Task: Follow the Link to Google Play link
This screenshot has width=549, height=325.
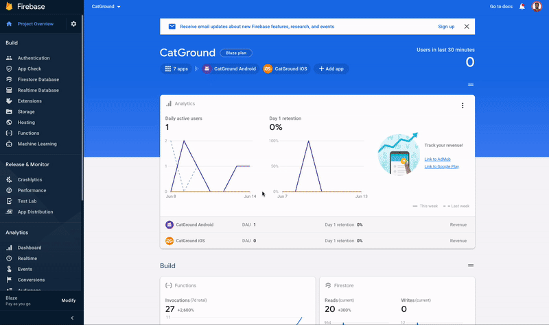Action: pos(441,166)
